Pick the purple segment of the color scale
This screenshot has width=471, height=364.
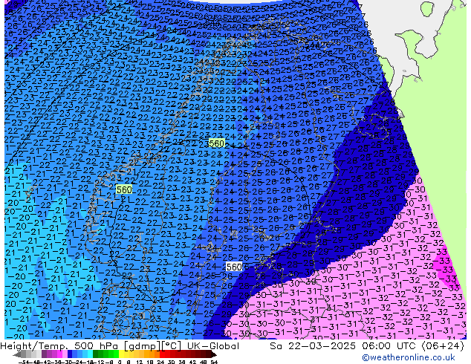click(46, 355)
